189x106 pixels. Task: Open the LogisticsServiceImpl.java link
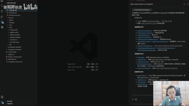point(160,42)
